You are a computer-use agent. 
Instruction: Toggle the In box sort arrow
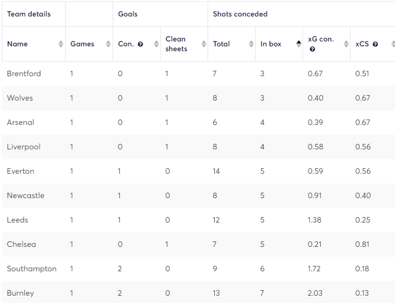tap(298, 44)
